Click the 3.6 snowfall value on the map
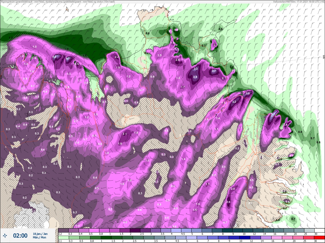 point(248,93)
